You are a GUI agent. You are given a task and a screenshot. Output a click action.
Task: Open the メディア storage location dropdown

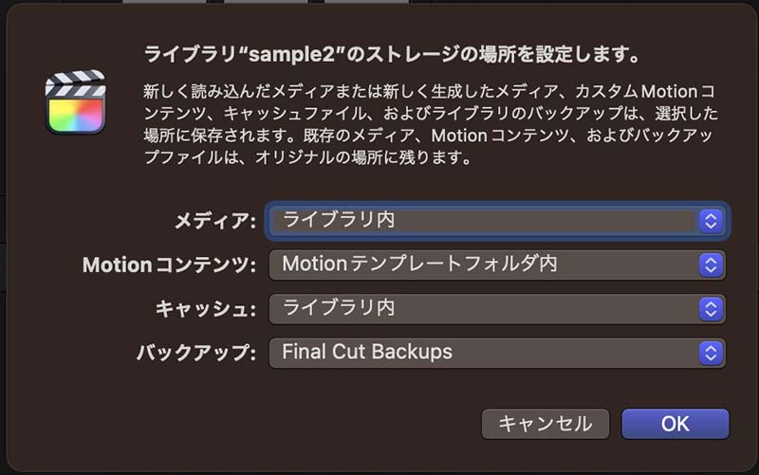coord(497,221)
